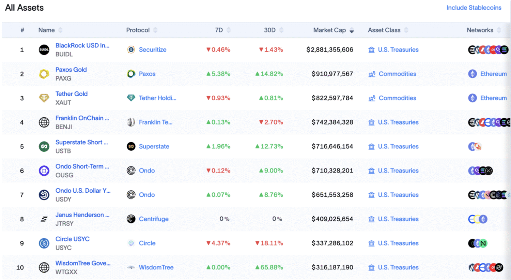Click the Securitize protocol logo
The height and width of the screenshot is (280, 511).
coord(131,50)
